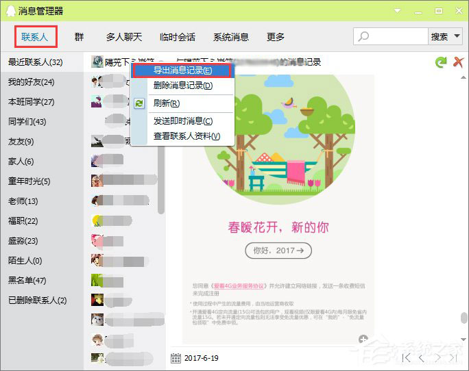Viewport: 469px width, 371px height.
Task: Click the 搜索 button
Action: coord(440,36)
